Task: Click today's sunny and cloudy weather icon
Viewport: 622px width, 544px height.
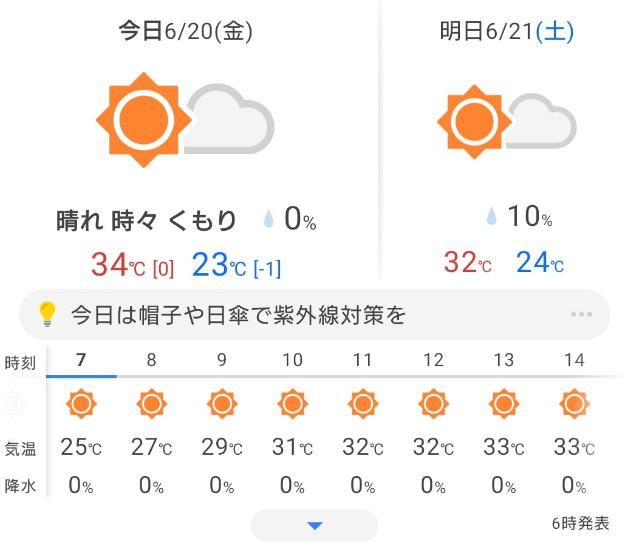Action: coord(185,120)
